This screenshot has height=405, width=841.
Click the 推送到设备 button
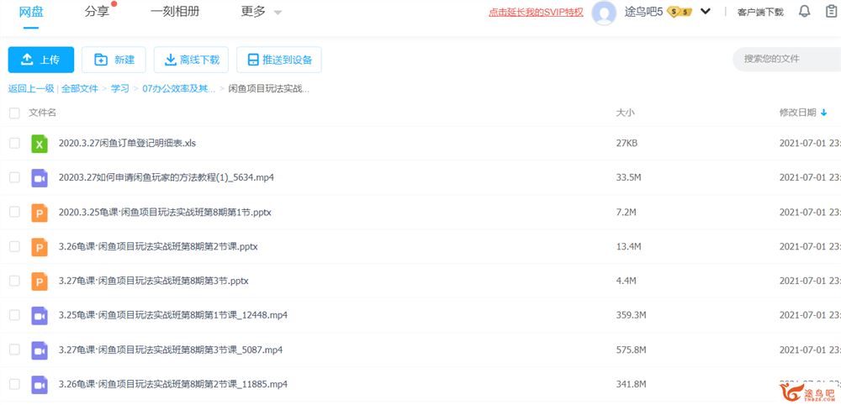tap(279, 60)
